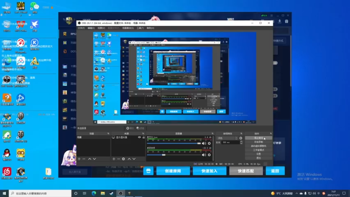This screenshot has height=197, width=350.
Task: Click download icon in game platform header
Action: click(x=280, y=21)
